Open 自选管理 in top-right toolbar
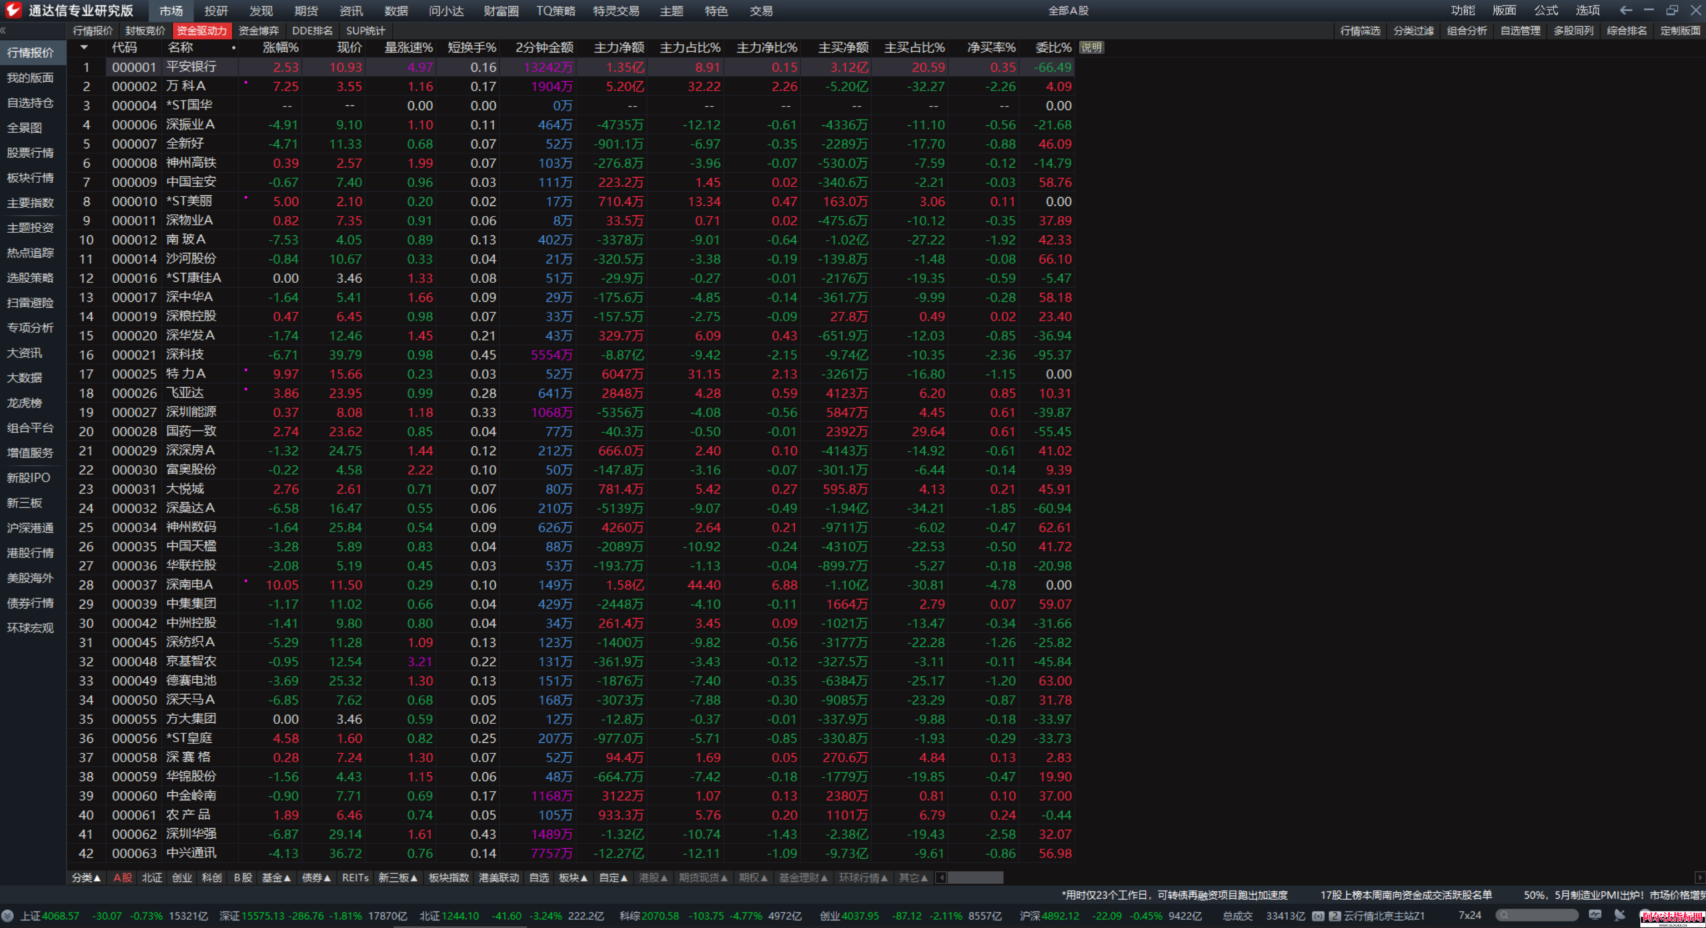1706x928 pixels. pyautogui.click(x=1520, y=31)
